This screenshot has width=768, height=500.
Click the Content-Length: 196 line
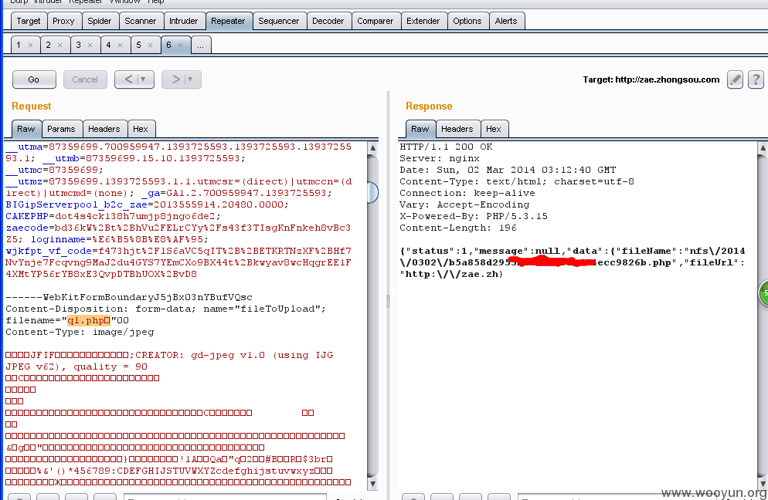tap(458, 228)
